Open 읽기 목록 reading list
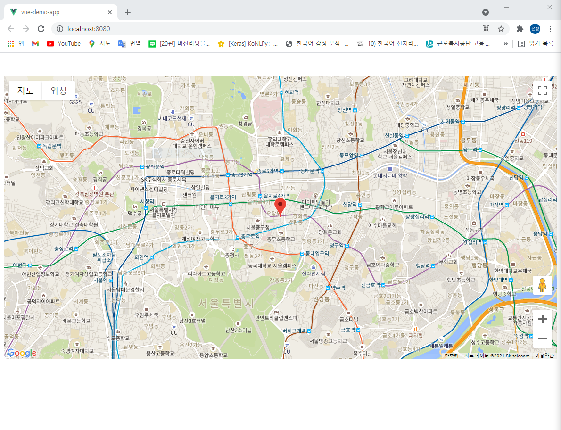561x430 pixels. click(536, 44)
